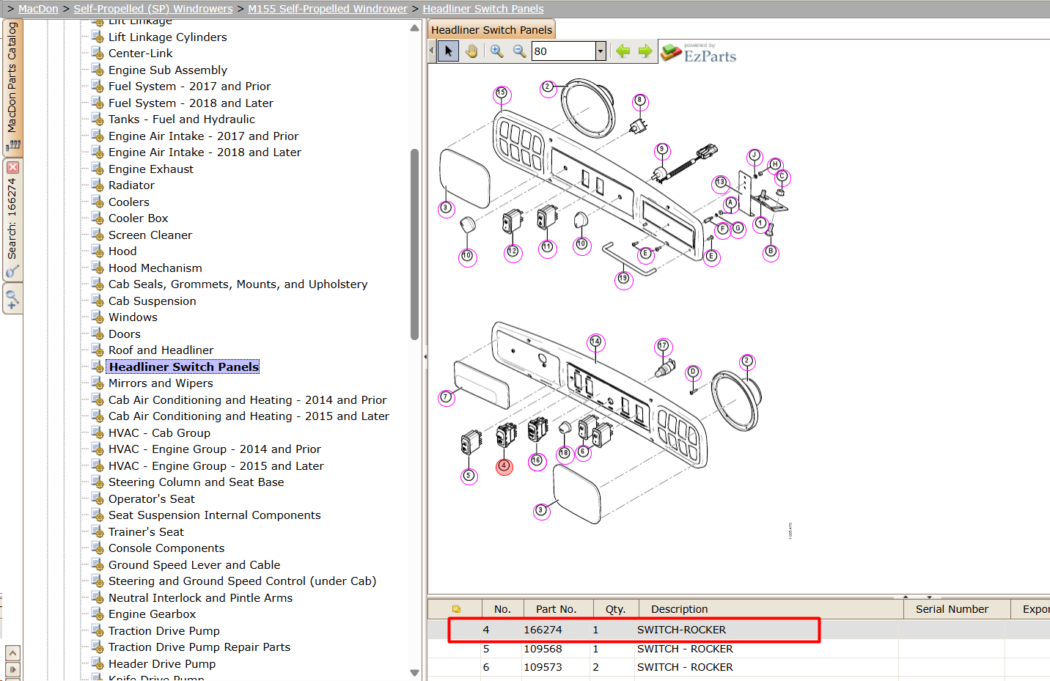The width and height of the screenshot is (1050, 681).
Task: Activate the hand pan tool
Action: (x=471, y=51)
